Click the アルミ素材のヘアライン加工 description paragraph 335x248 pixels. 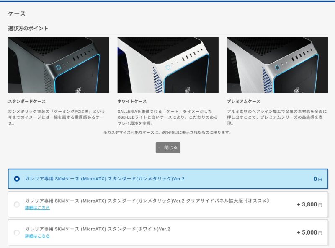(x=277, y=117)
